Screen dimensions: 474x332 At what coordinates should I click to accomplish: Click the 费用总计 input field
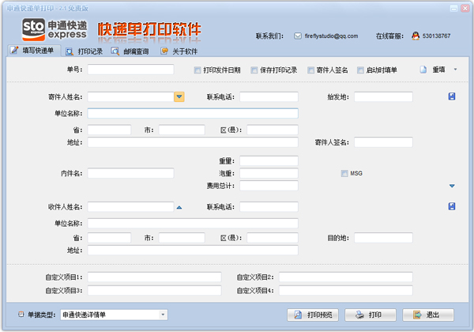269,186
